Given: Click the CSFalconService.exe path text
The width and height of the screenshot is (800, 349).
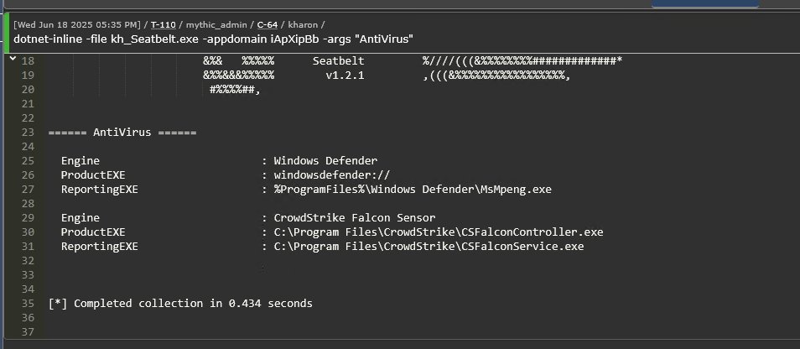Looking at the screenshot, I should [429, 247].
